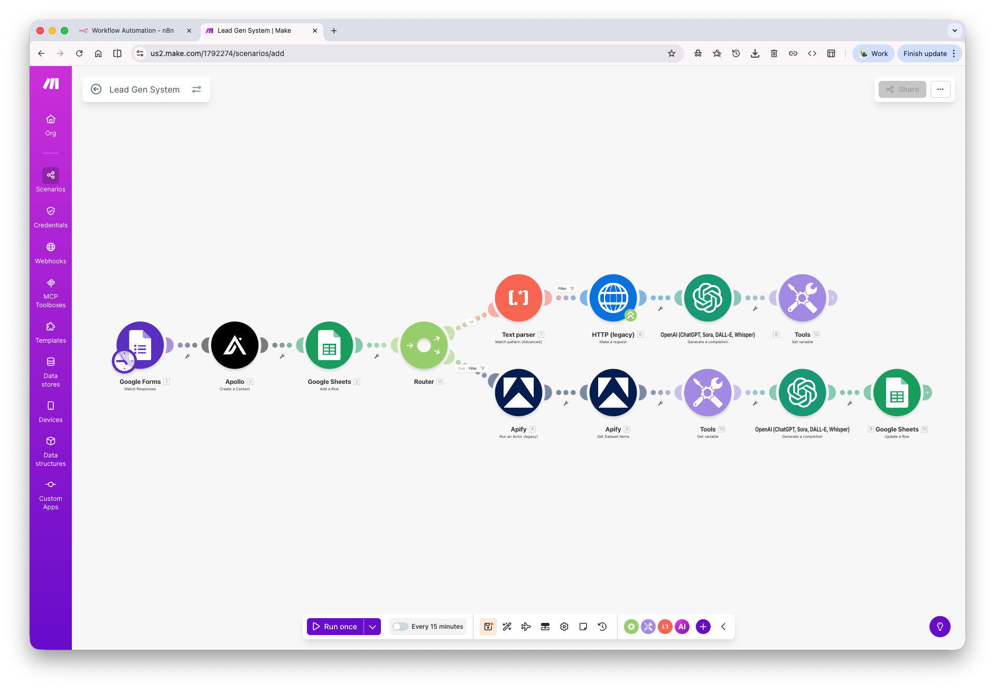Open the Apollo Create a Contact module
Image resolution: width=995 pixels, height=689 pixels.
pos(235,345)
